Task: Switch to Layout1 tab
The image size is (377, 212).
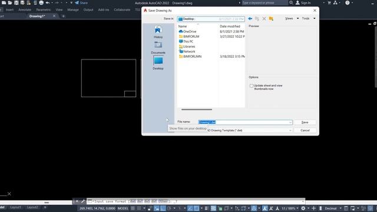Action: click(16, 207)
